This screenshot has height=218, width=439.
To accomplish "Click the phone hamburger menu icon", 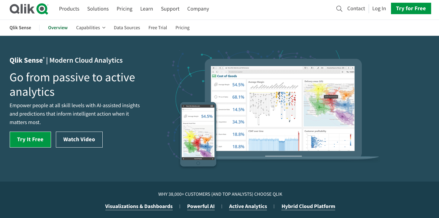I will click(212, 106).
